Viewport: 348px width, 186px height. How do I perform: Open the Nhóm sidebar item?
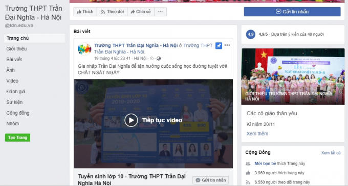13,123
